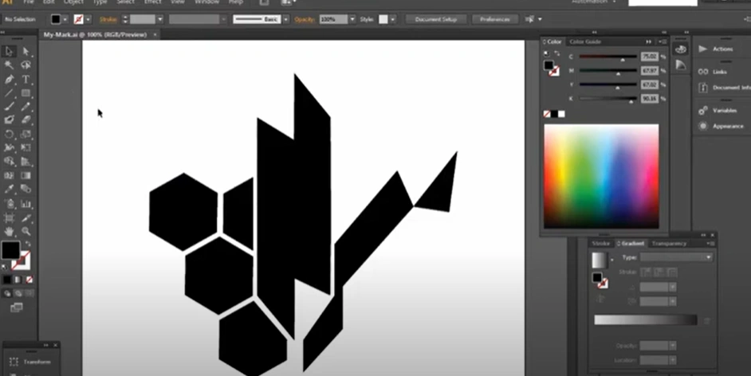Open the control bar stroke color dropdown
The height and width of the screenshot is (376, 751).
[x=88, y=20]
